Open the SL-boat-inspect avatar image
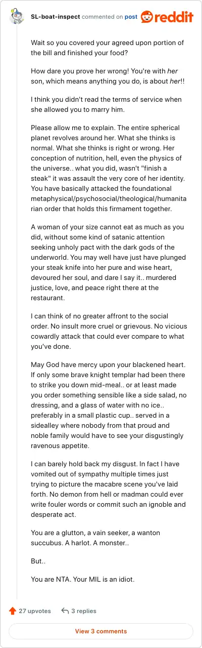Viewport: 202px width, 648px height. tap(17, 16)
